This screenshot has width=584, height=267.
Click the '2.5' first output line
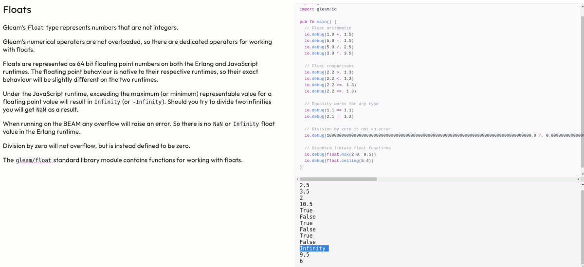305,185
